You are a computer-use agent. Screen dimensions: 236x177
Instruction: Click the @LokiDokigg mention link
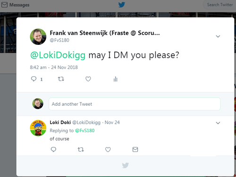tap(58, 55)
